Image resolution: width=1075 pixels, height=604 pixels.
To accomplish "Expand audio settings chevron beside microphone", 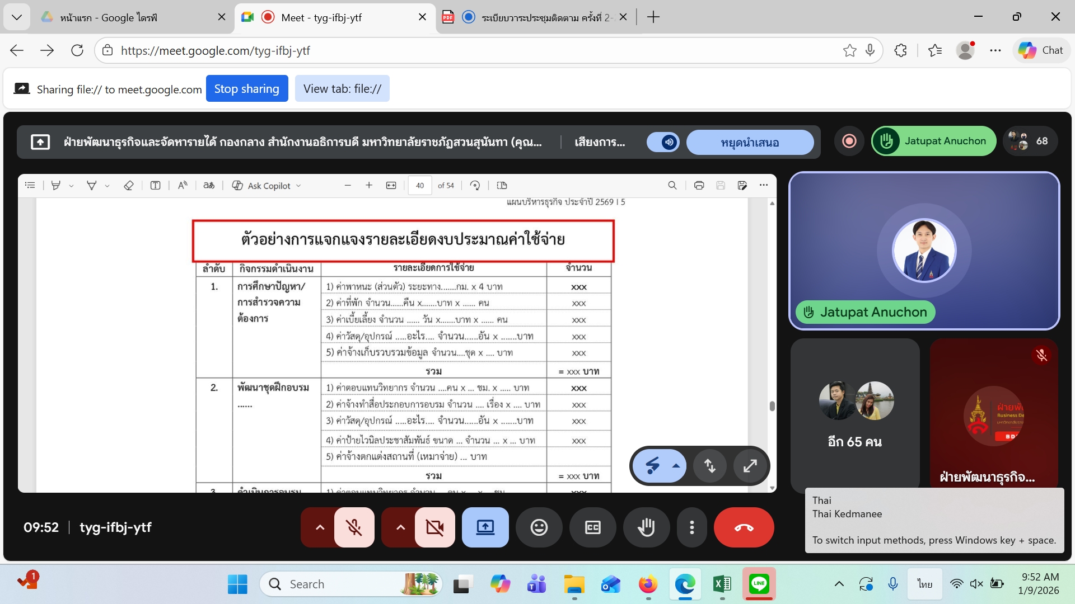I will coord(320,527).
